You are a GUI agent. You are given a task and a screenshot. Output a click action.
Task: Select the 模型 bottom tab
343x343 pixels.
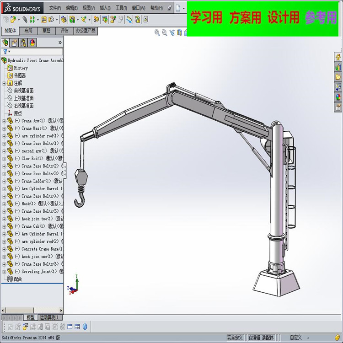coord(30,317)
